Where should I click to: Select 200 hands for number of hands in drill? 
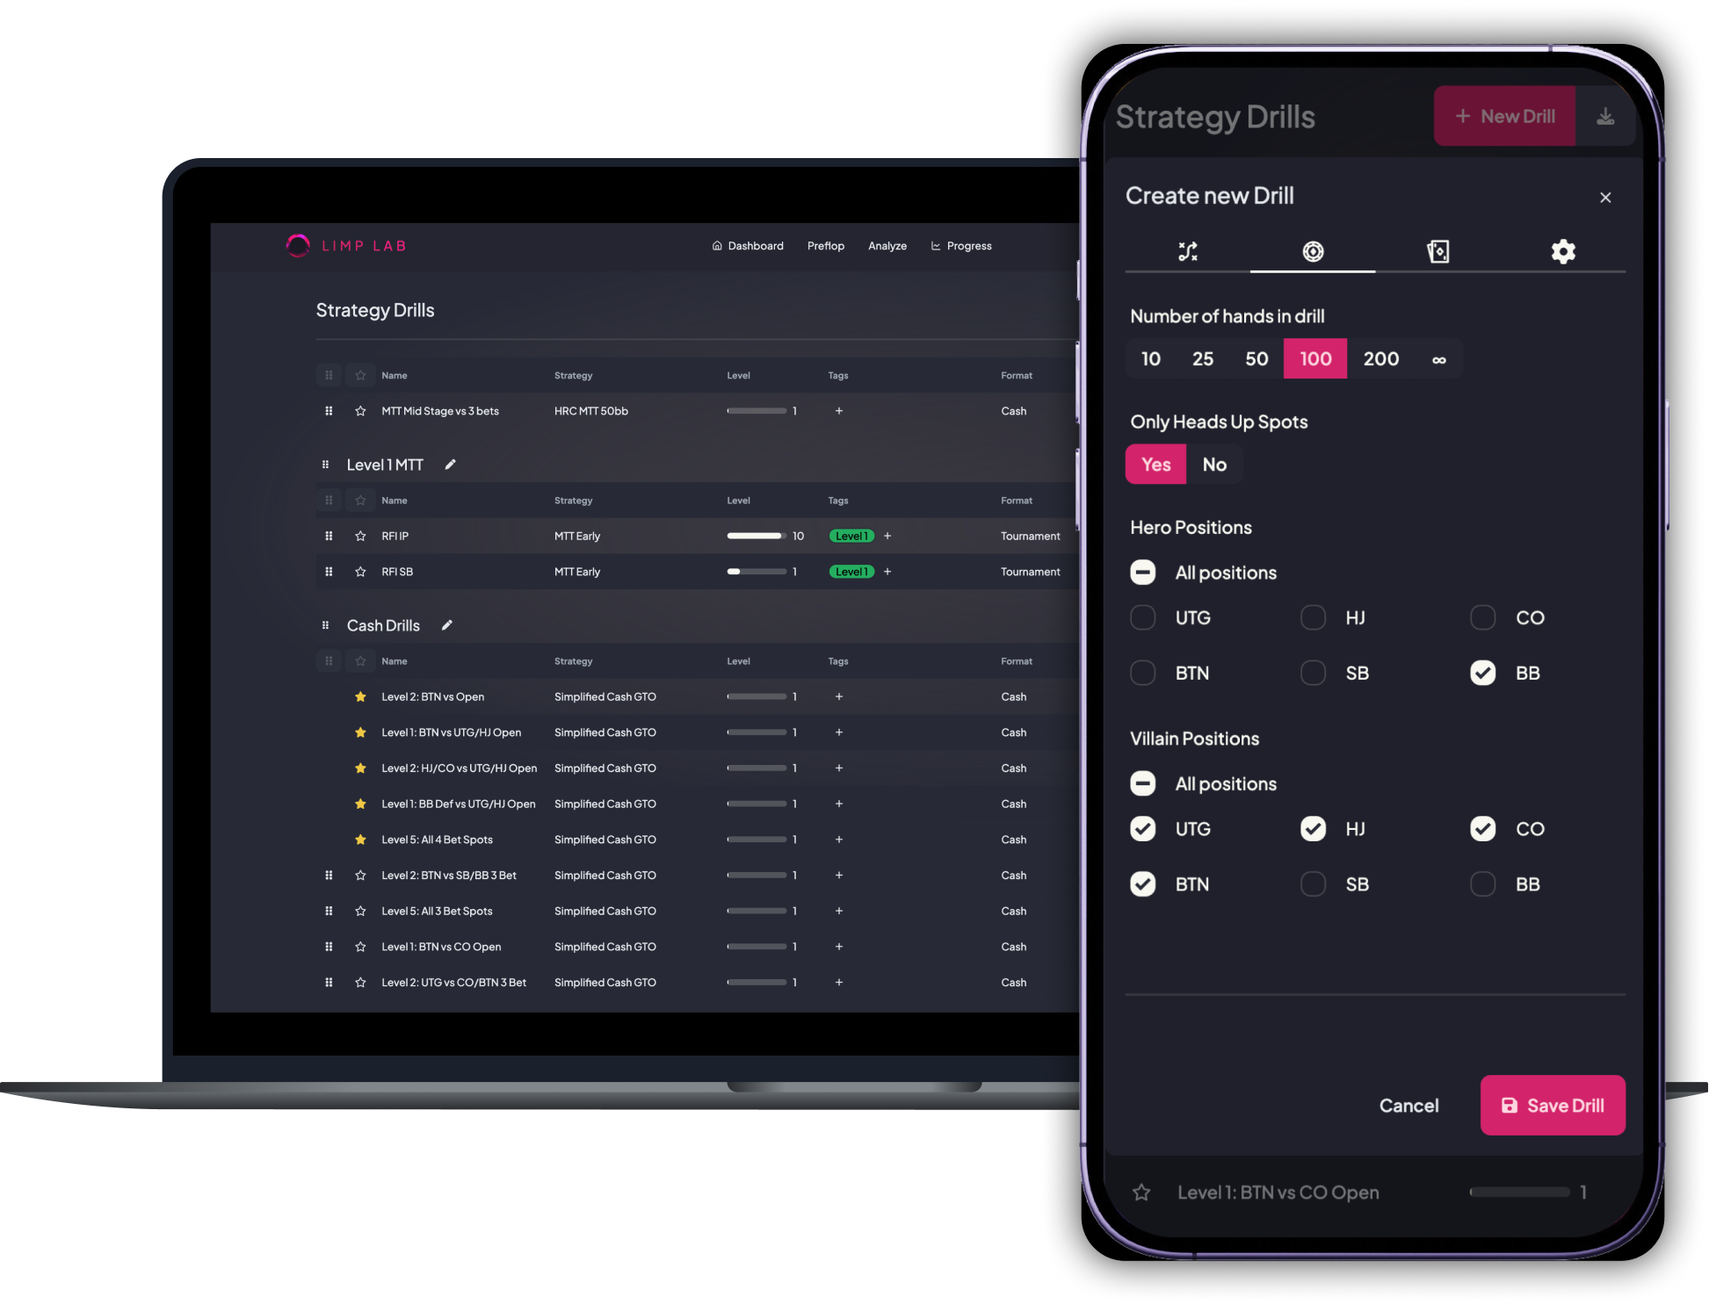tap(1379, 357)
